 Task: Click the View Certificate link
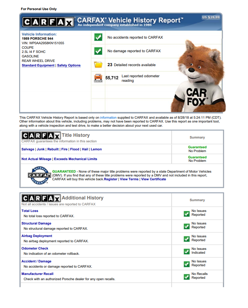pyautogui.click(x=154, y=179)
